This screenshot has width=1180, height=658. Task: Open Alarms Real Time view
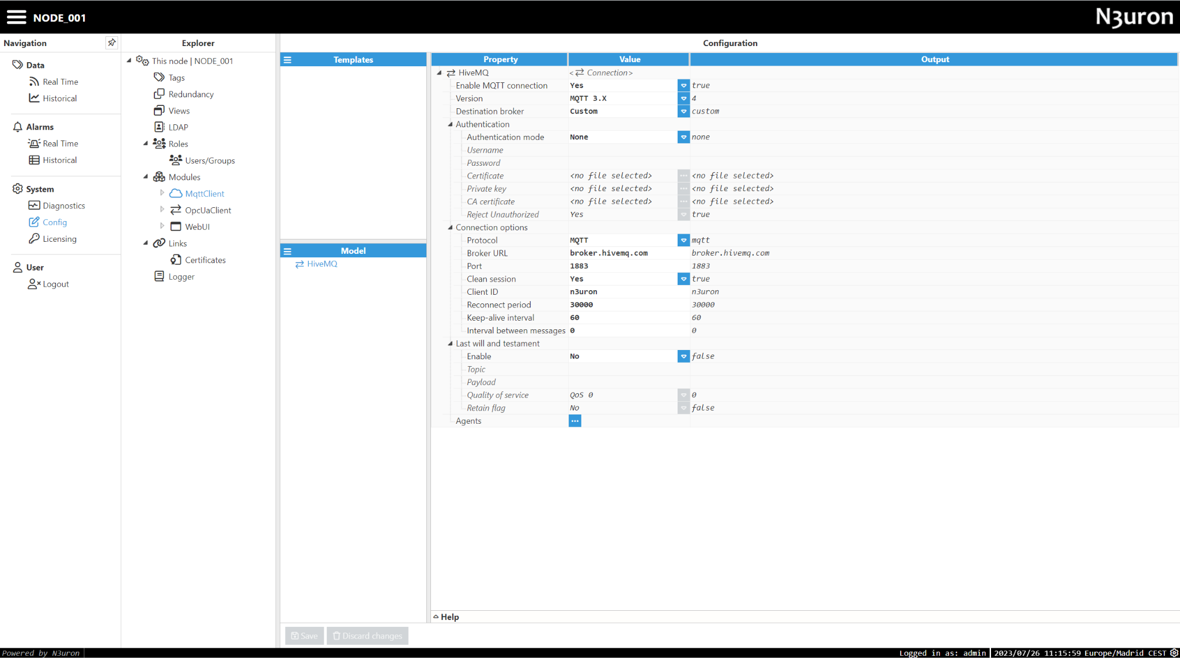54,143
